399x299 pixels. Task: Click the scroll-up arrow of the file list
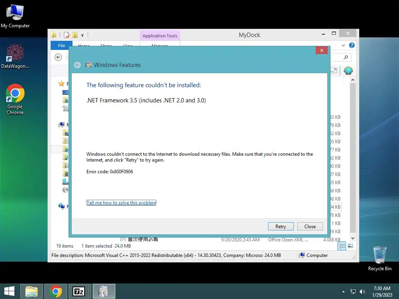coord(353,80)
